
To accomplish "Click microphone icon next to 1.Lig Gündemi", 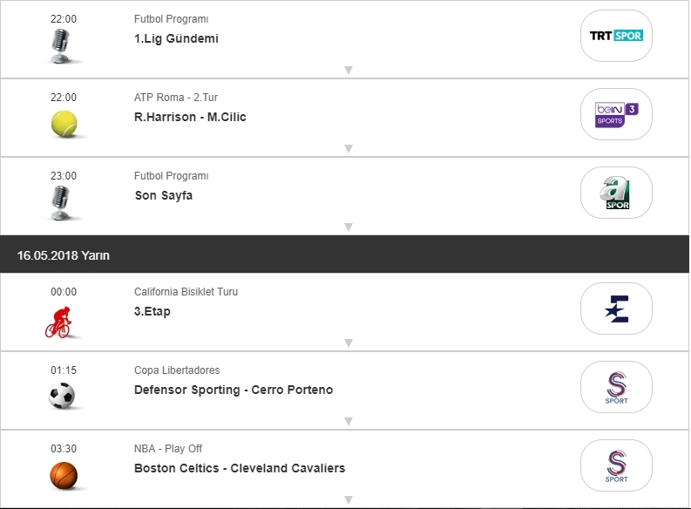I will (x=61, y=45).
